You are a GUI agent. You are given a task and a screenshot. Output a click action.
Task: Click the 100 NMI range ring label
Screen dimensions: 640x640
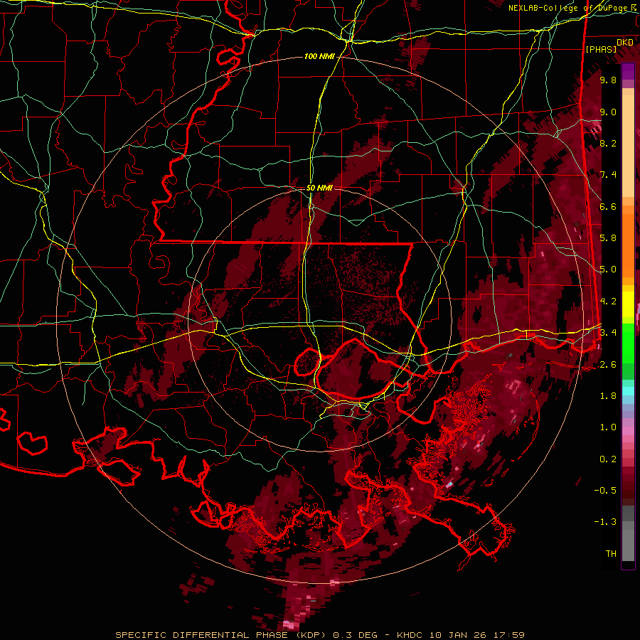tap(319, 56)
